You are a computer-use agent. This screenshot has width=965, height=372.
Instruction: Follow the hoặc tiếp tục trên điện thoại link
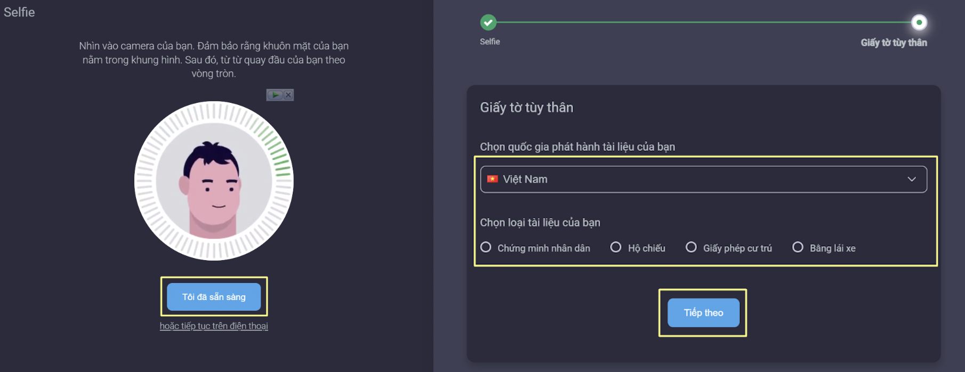[x=214, y=326]
